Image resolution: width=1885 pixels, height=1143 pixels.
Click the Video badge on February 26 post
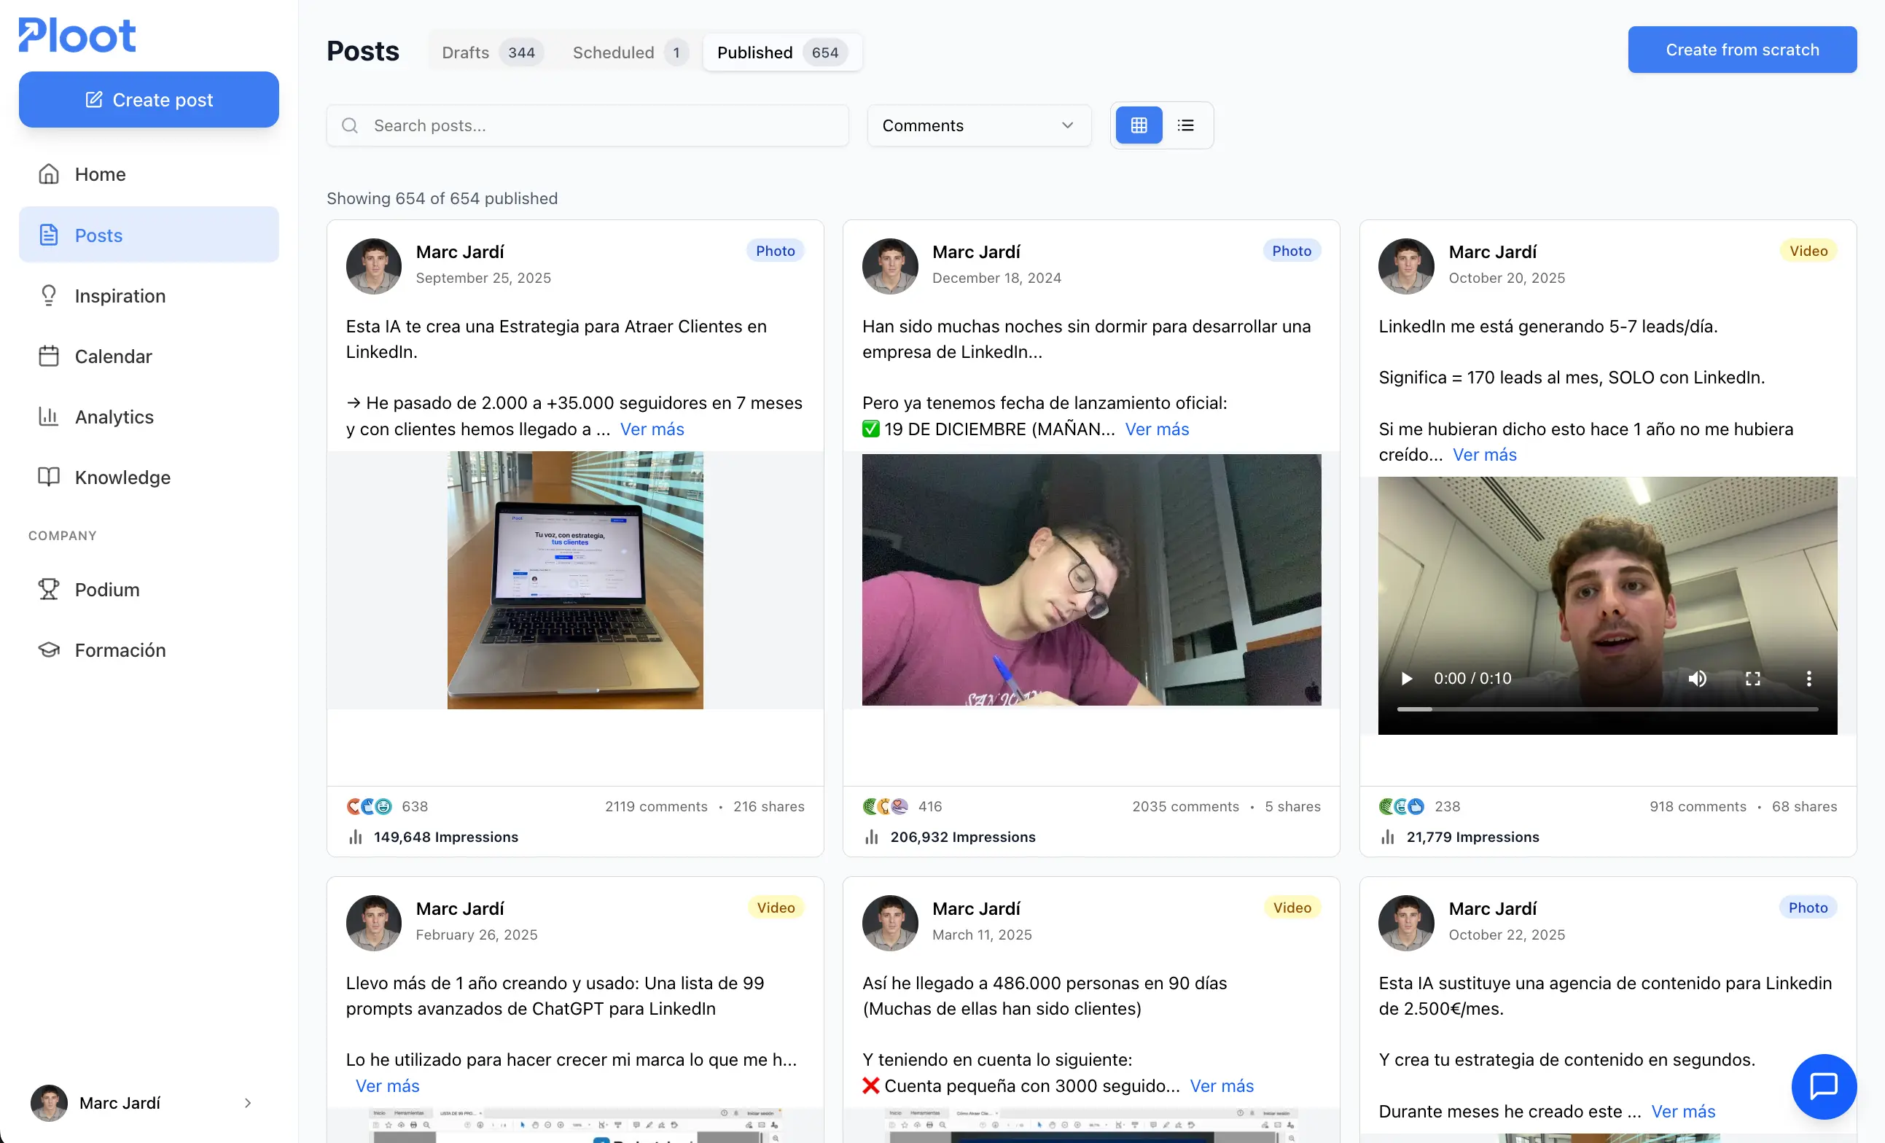pyautogui.click(x=775, y=908)
